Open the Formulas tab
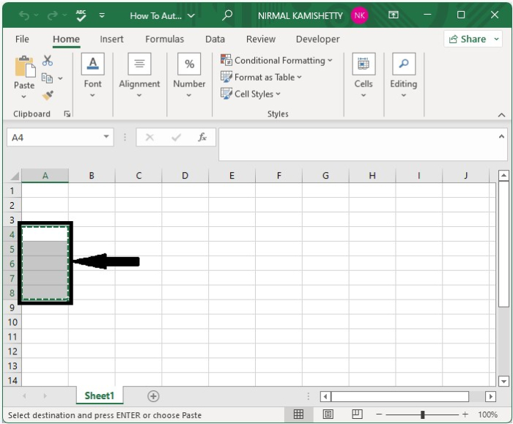 tap(165, 40)
